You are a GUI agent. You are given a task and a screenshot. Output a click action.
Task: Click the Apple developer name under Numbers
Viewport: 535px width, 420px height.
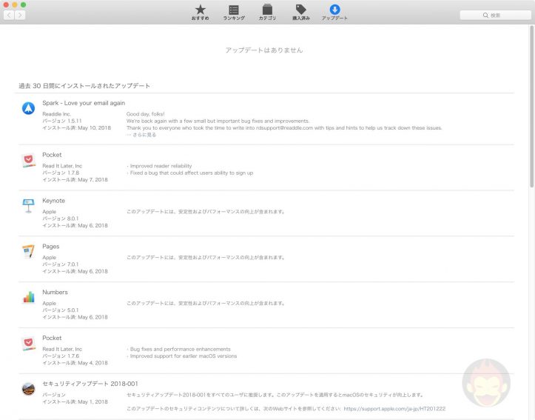pyautogui.click(x=49, y=303)
